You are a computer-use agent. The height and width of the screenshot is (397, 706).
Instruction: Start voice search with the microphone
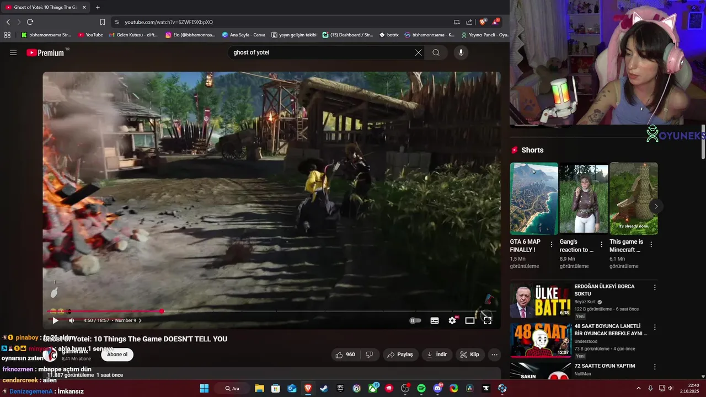click(x=461, y=52)
